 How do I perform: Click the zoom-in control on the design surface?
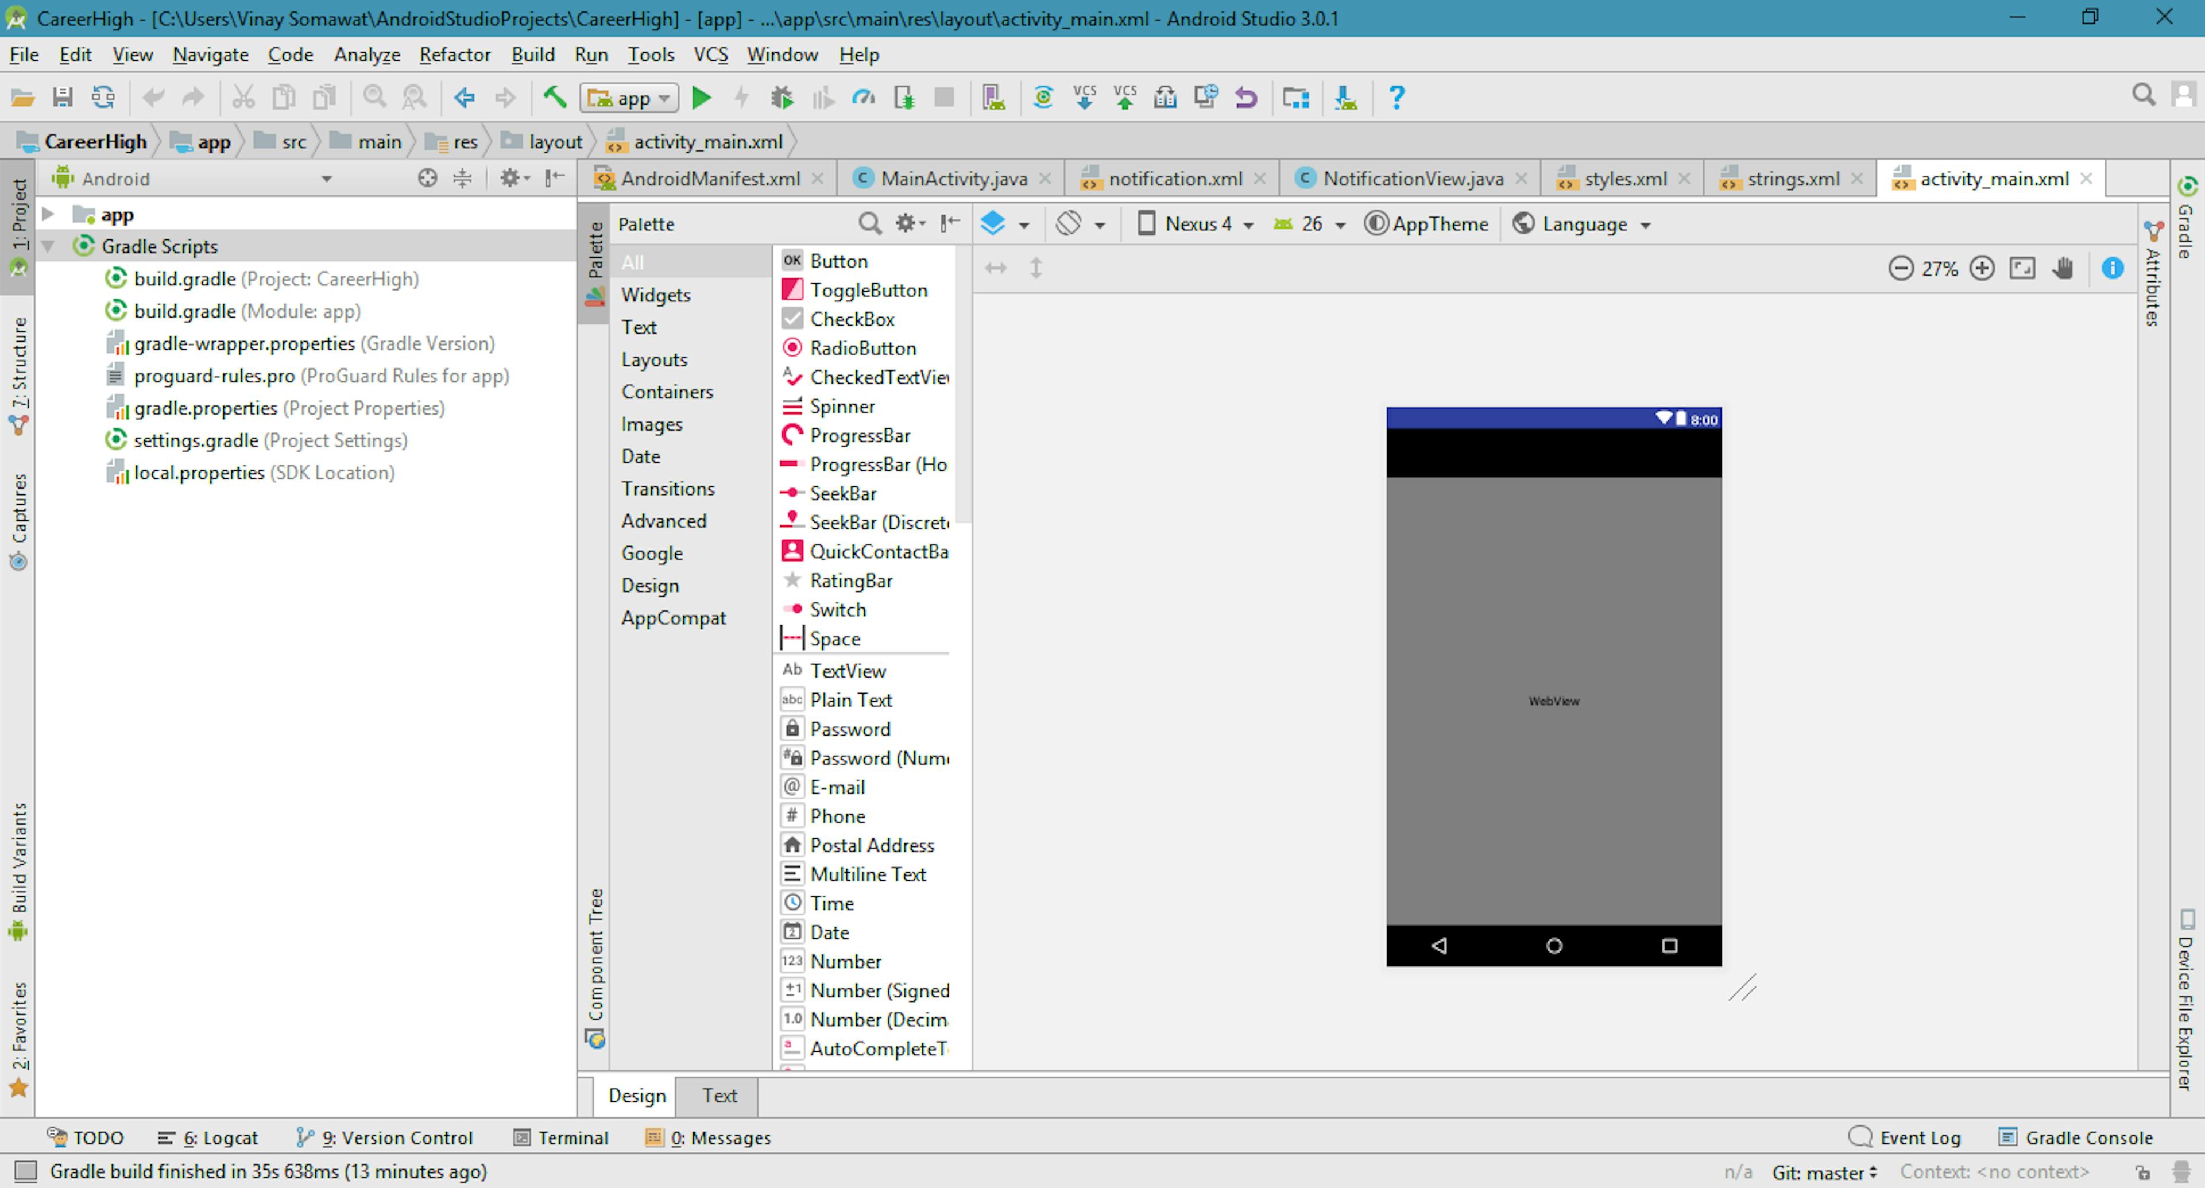[1982, 268]
